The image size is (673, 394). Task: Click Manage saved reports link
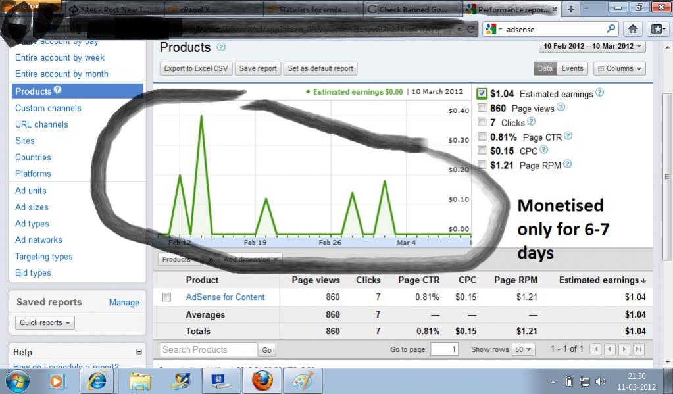click(x=124, y=302)
